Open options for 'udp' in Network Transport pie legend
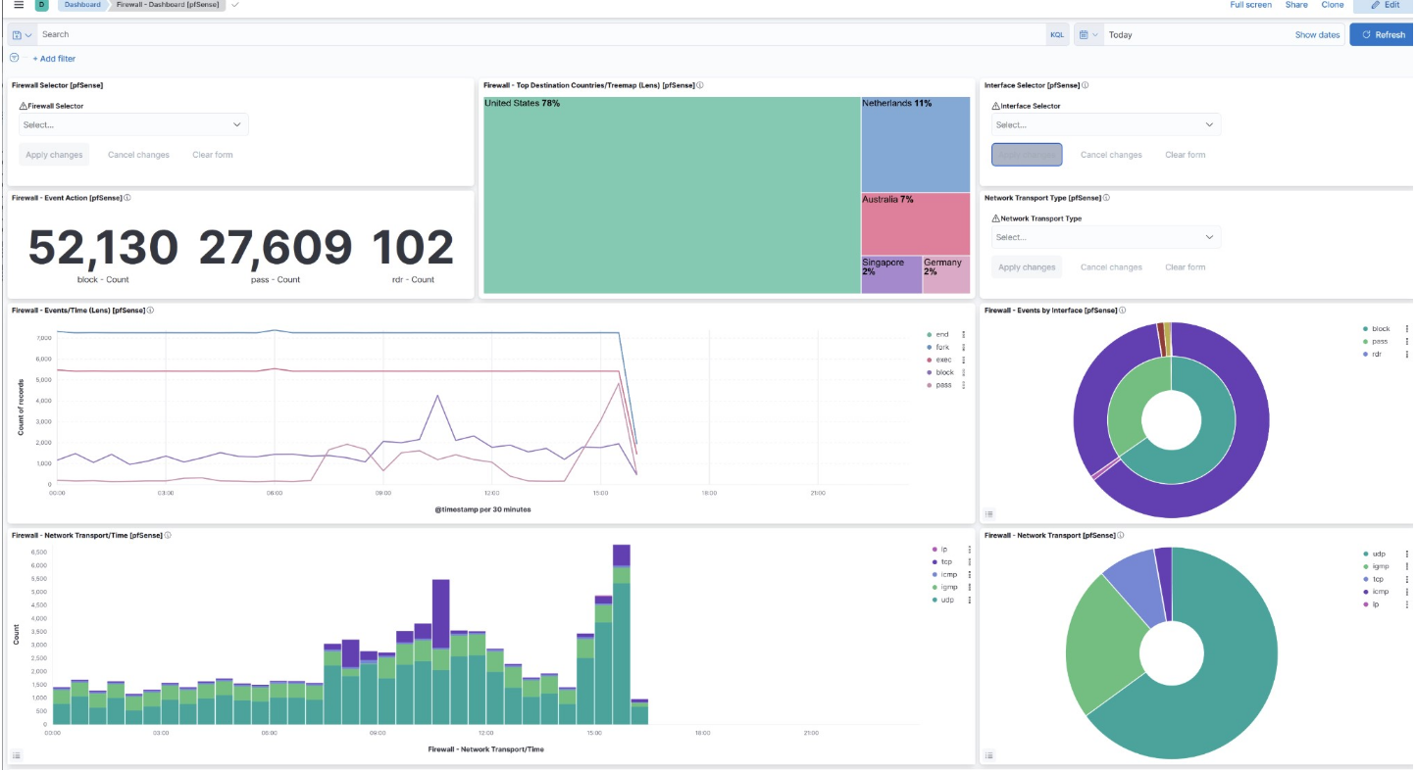Screen dimensions: 1416x771 click(1407, 554)
